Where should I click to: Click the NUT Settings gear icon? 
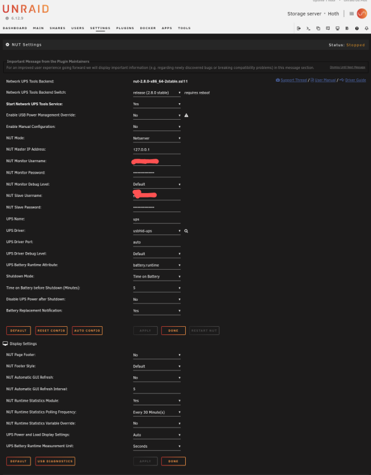click(x=8, y=44)
